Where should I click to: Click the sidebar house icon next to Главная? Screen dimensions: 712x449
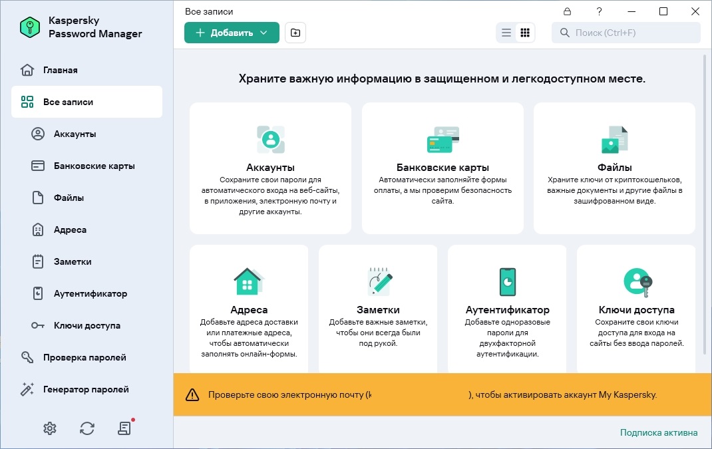click(27, 70)
